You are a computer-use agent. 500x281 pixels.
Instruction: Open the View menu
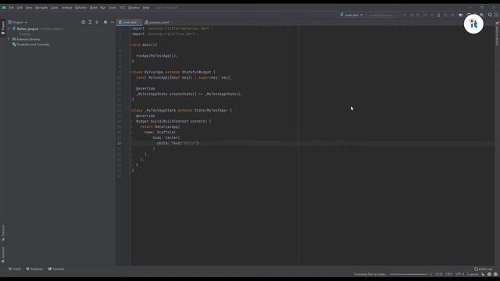tap(29, 7)
